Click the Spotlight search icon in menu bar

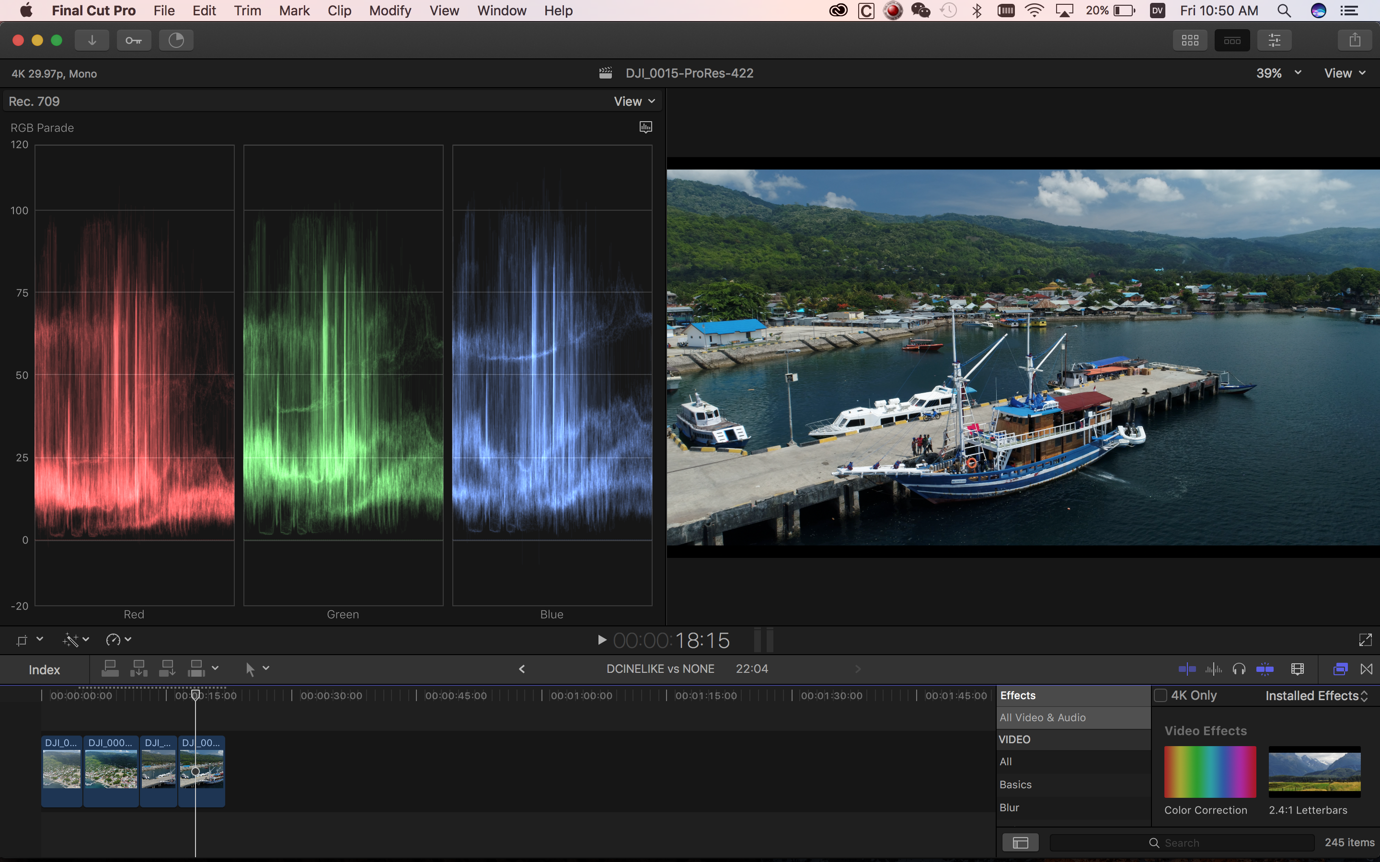coord(1284,11)
